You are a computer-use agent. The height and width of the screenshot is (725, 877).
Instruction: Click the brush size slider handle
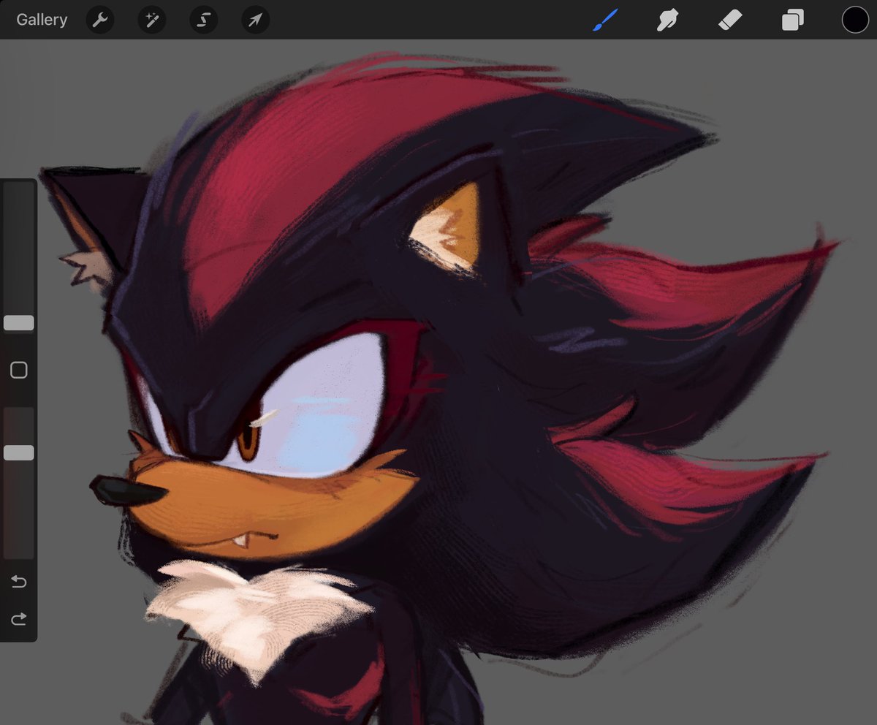[19, 323]
